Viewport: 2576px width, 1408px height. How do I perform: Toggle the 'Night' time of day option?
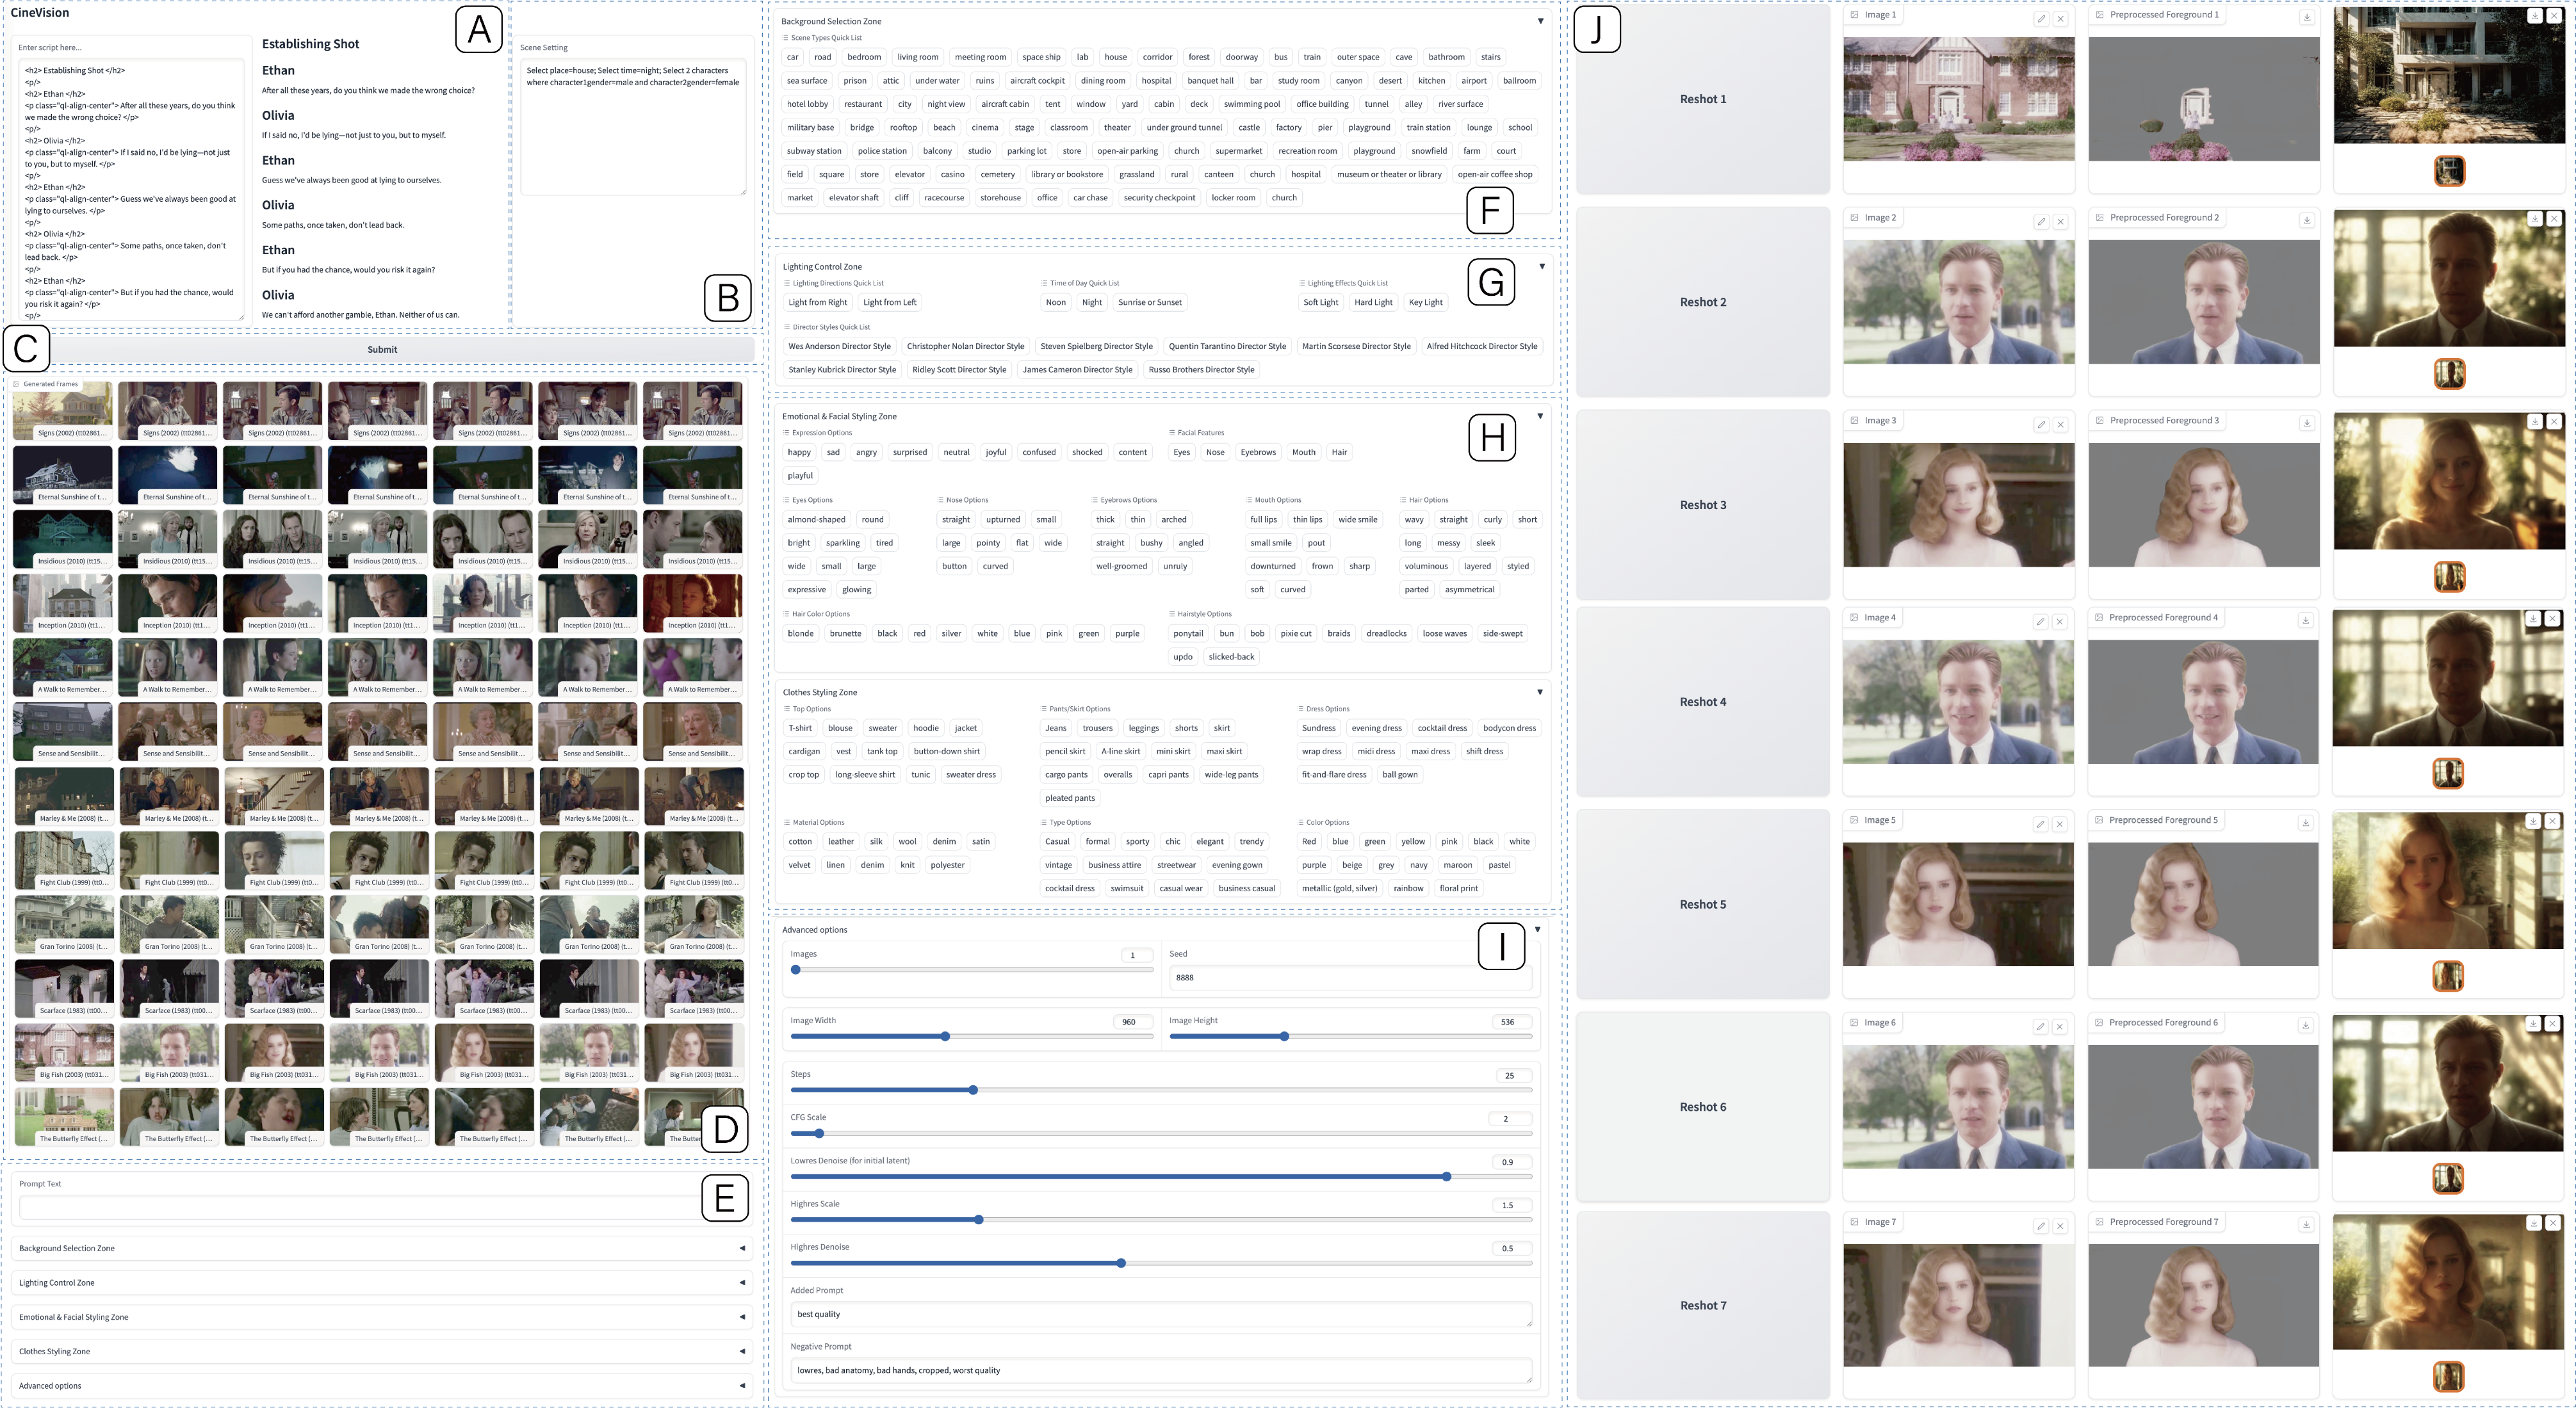1092,302
